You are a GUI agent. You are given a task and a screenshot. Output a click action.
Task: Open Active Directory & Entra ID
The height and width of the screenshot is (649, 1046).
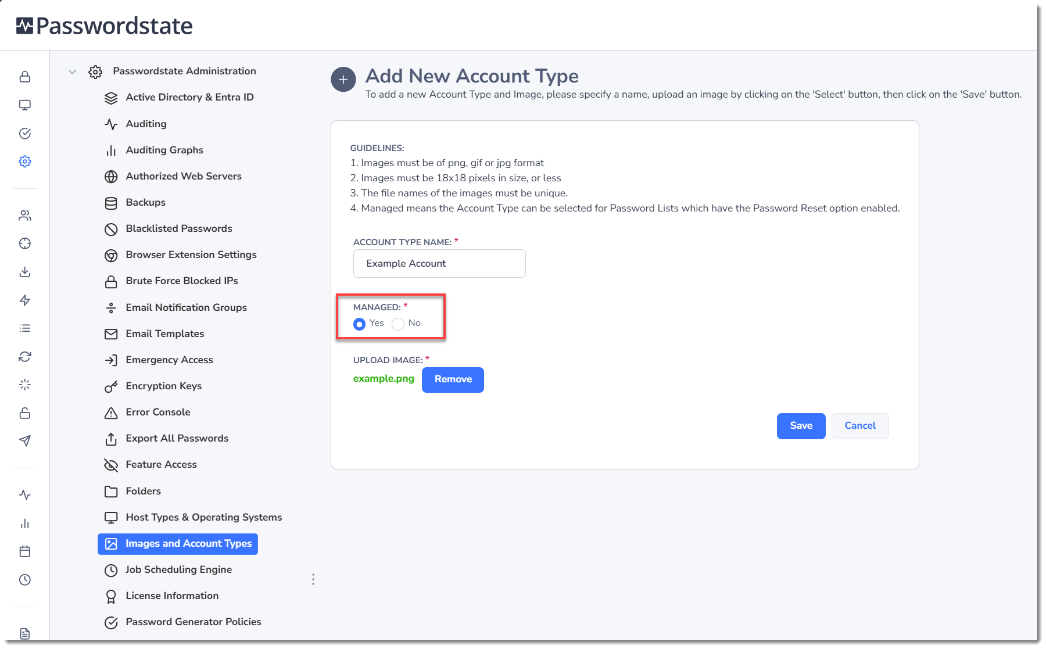click(x=189, y=97)
